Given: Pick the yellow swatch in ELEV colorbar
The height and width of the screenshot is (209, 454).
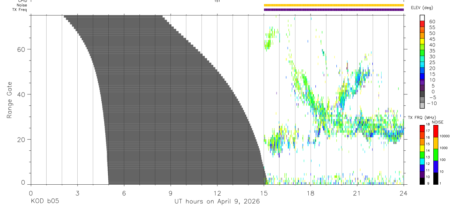Looking at the screenshot, I should [x=422, y=42].
